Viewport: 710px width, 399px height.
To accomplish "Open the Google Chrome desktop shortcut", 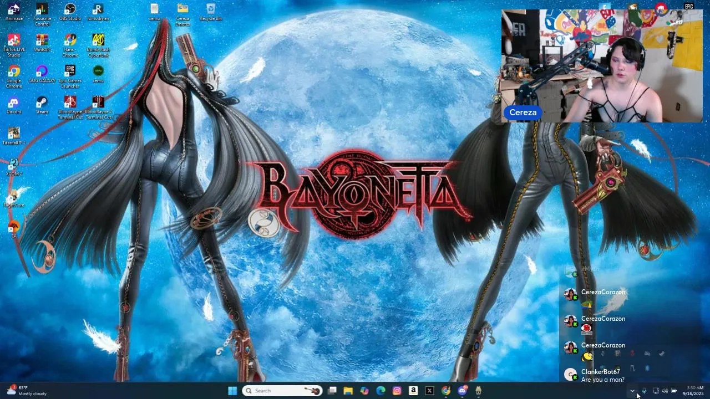I will (14, 76).
